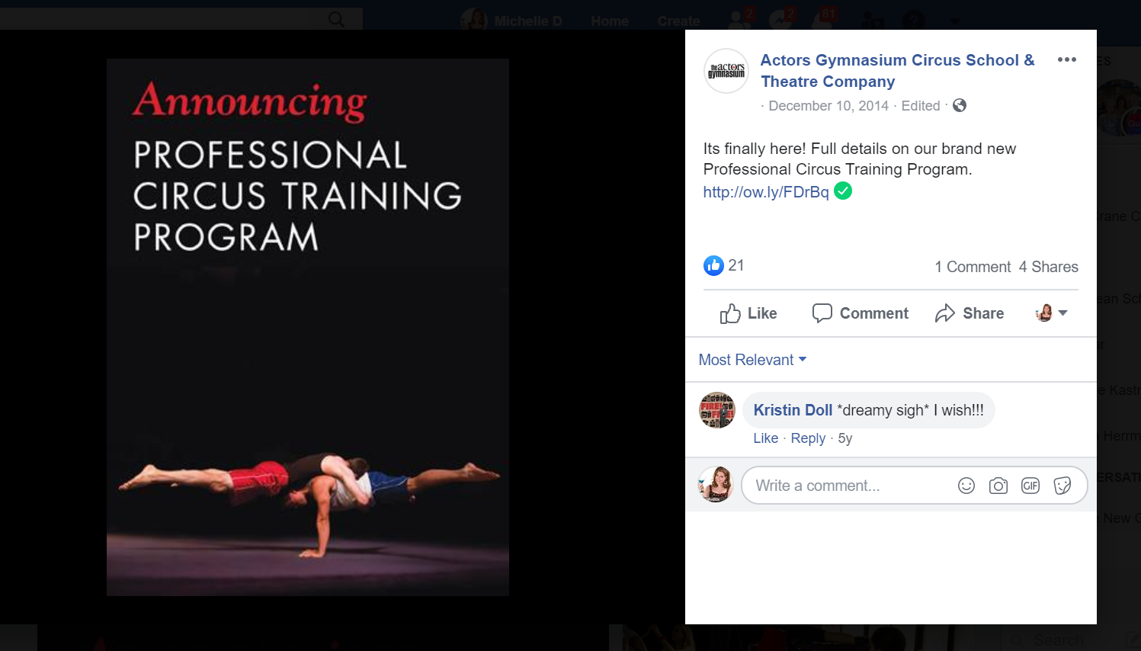
Task: Open the comment-as profile selector dropdown
Action: (x=1052, y=313)
